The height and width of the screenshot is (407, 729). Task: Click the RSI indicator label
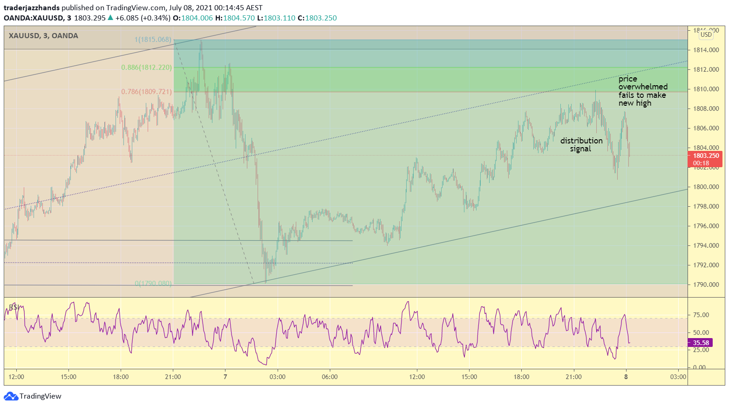pos(14,307)
